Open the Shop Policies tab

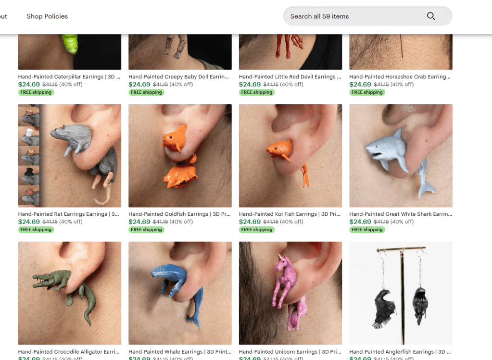click(x=47, y=16)
